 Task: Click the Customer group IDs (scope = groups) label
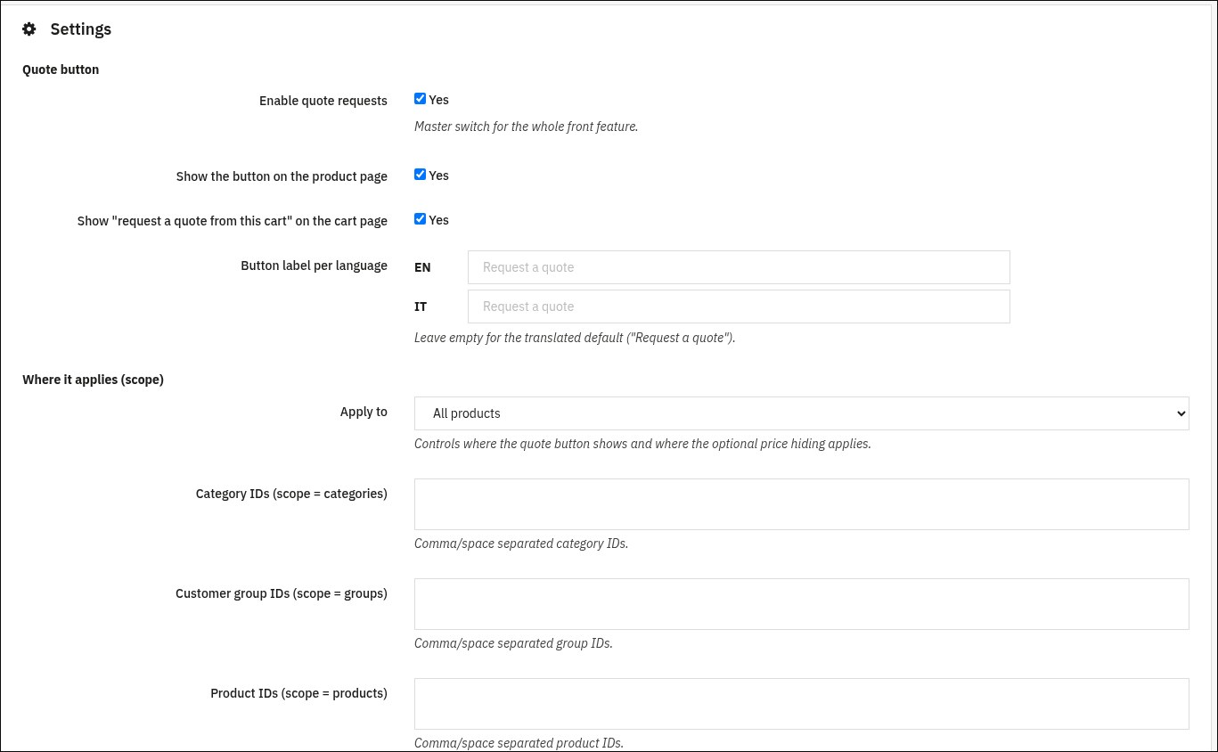point(282,593)
